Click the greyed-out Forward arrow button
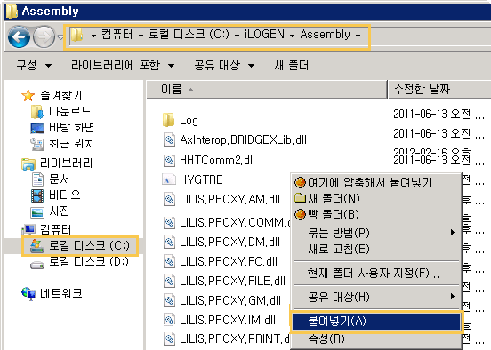Viewport: 491px width, 350px height. point(44,37)
